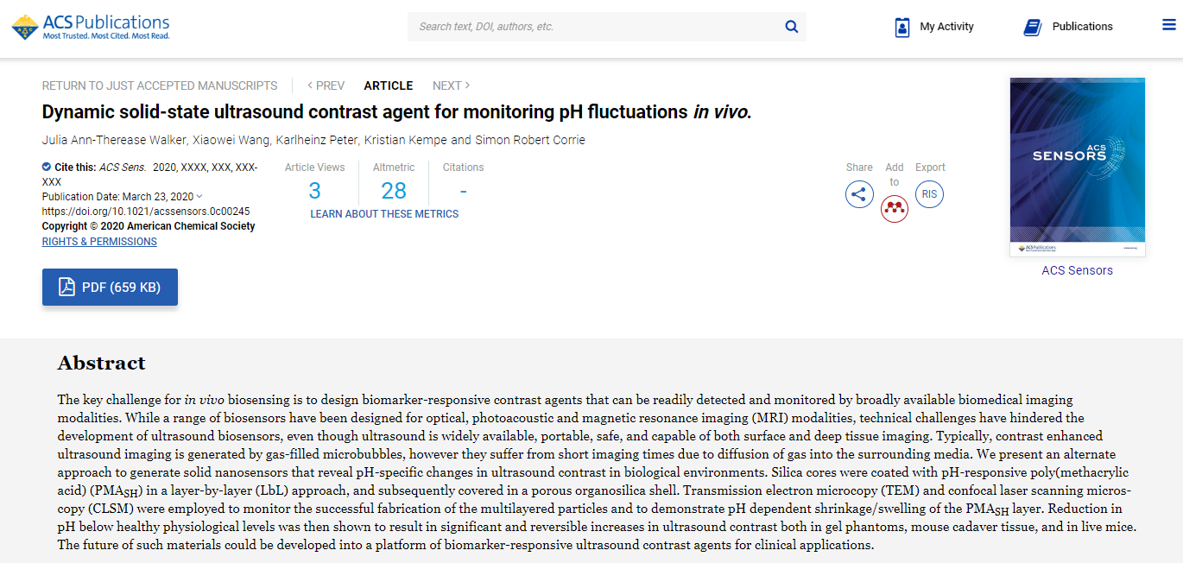Click the Share icon

click(x=859, y=194)
